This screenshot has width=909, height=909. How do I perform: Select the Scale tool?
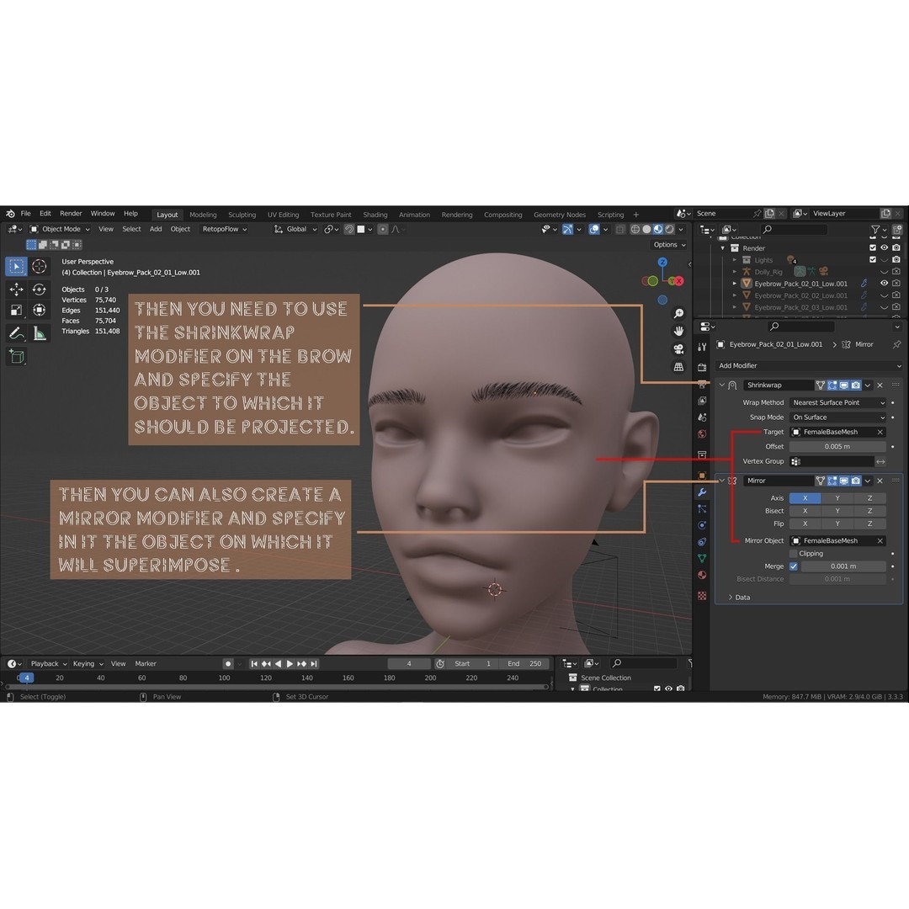point(16,310)
